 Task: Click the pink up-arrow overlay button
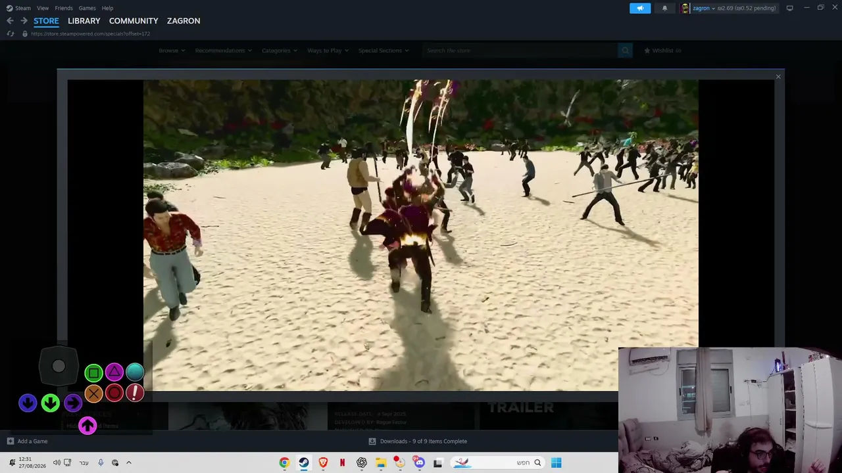tap(87, 426)
